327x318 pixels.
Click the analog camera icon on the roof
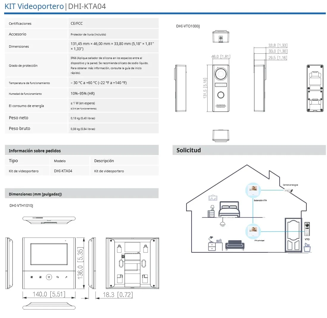[x=288, y=190]
